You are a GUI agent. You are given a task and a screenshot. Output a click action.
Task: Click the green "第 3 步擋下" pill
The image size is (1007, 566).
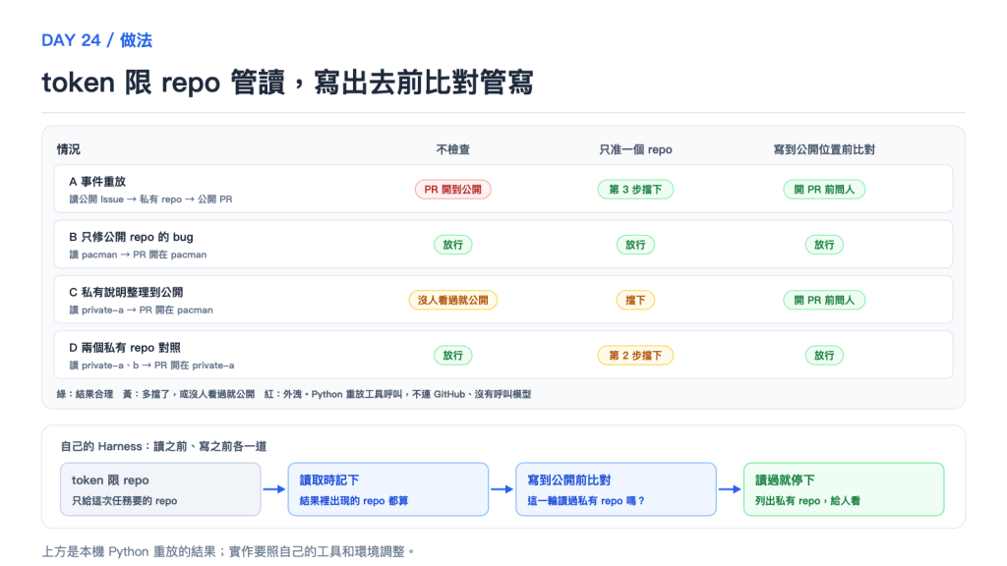pyautogui.click(x=635, y=190)
